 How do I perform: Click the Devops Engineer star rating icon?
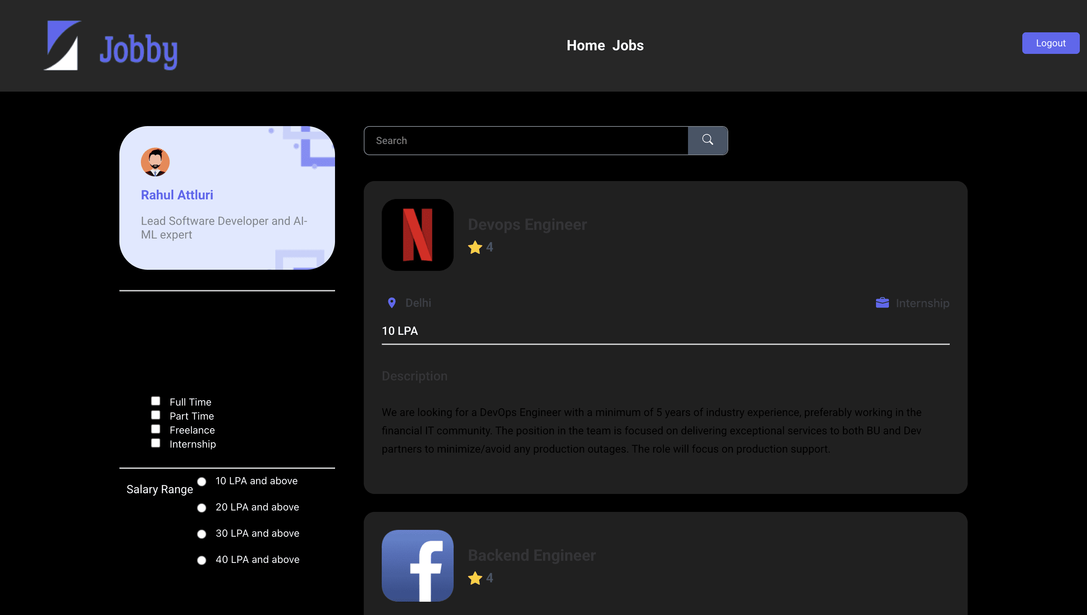click(474, 247)
